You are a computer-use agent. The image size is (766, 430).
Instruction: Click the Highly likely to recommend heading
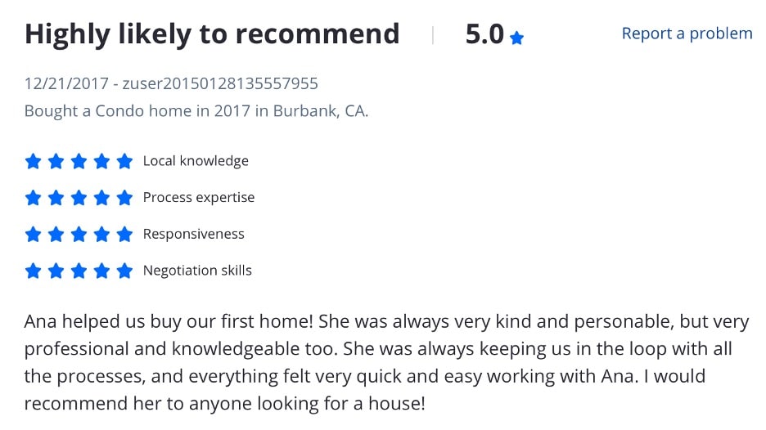click(212, 34)
